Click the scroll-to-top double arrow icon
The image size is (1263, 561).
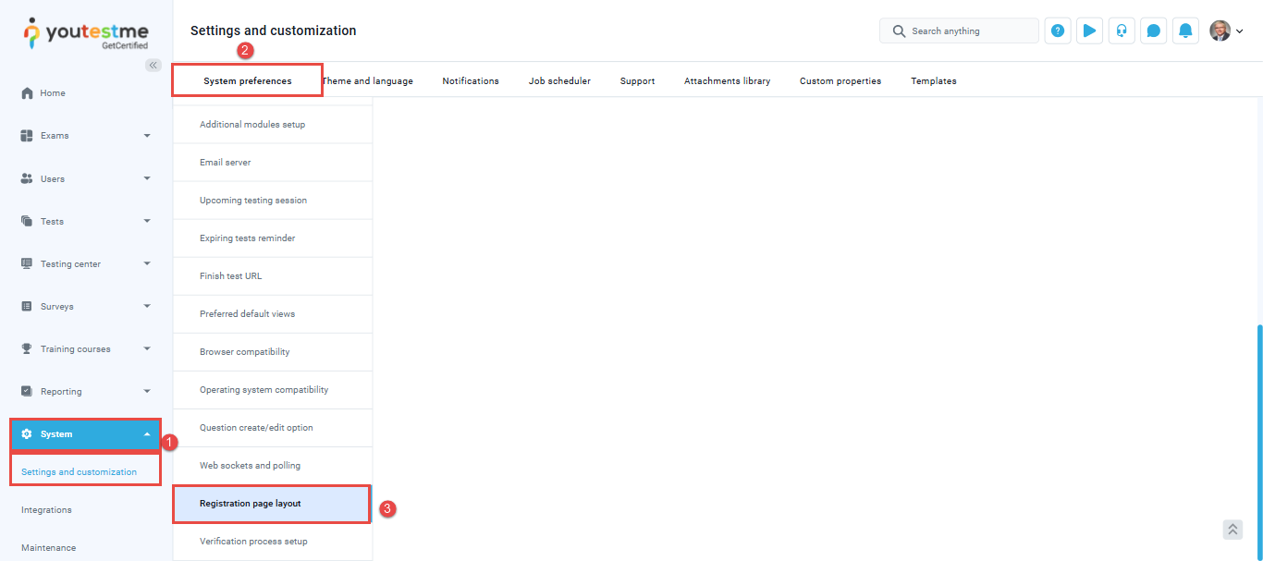1232,530
